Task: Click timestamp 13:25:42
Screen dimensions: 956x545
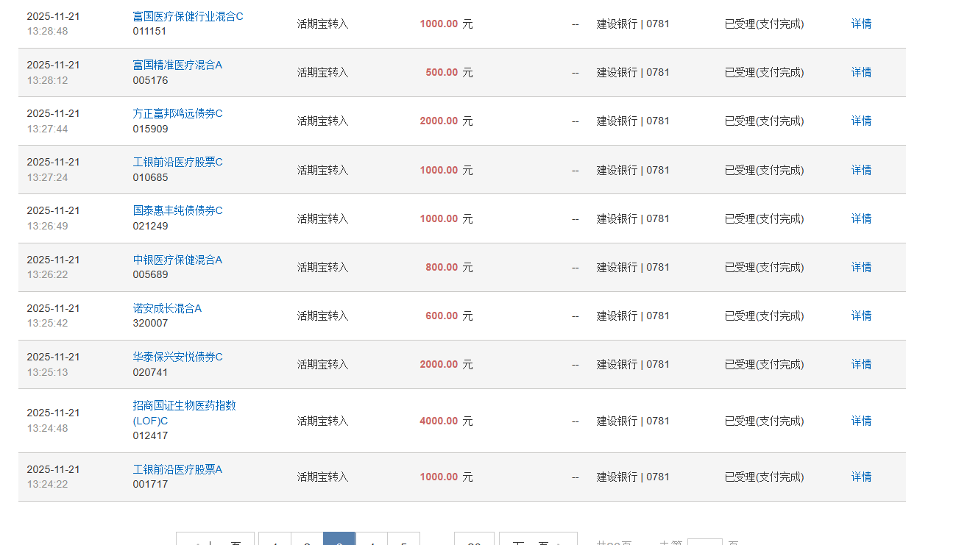Action: point(47,323)
